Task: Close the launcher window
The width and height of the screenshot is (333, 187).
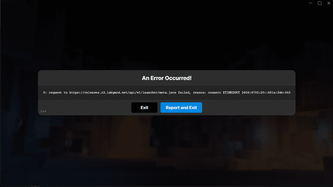Action: coord(329,3)
